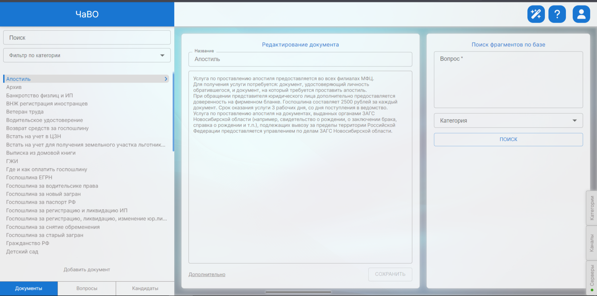The image size is (597, 296).
Task: Expand the Фильтр по категории dropdown
Action: coord(87,55)
